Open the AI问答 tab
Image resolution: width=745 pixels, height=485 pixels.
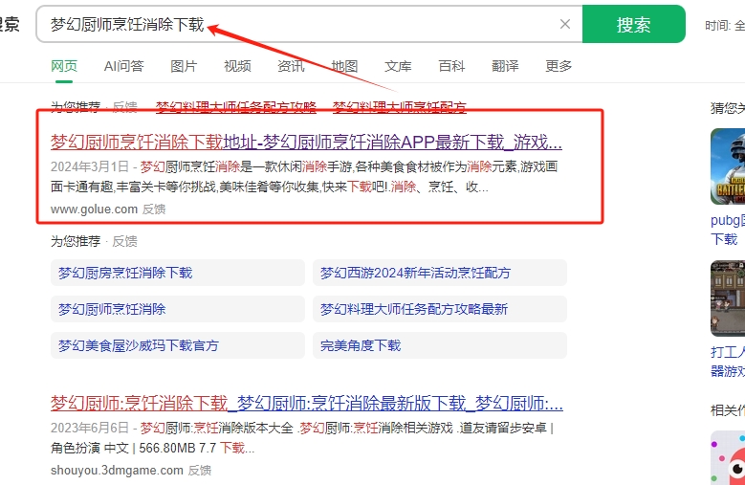(x=123, y=66)
